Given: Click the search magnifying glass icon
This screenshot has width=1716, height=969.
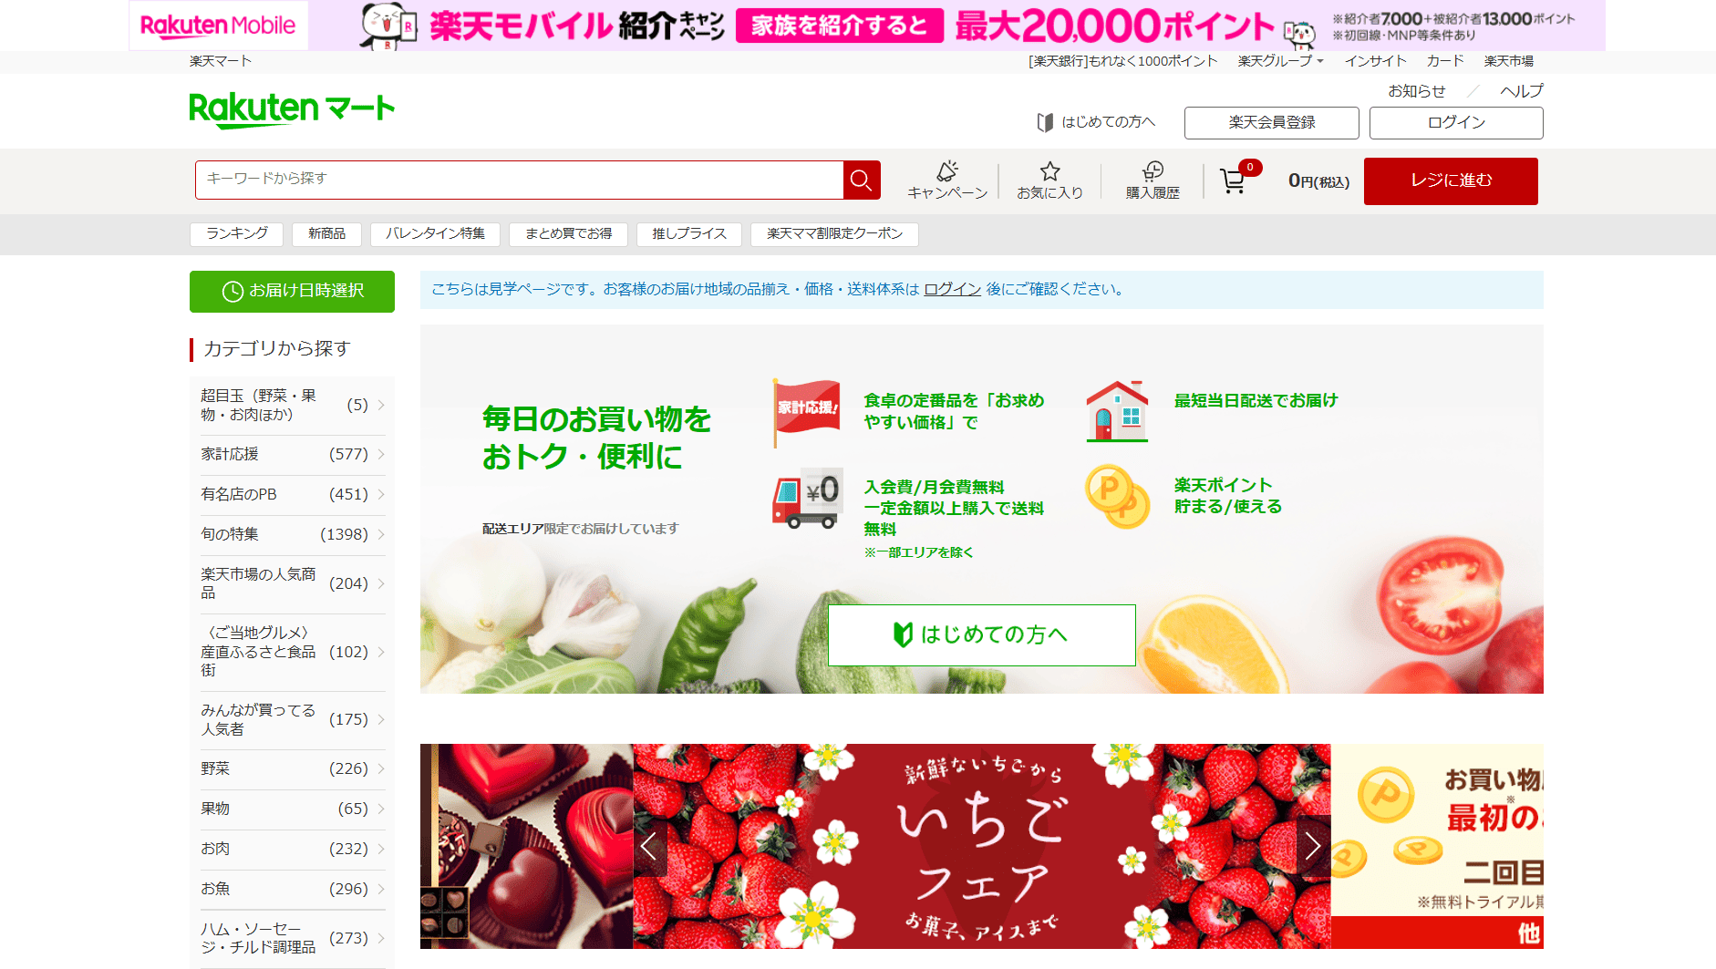Looking at the screenshot, I should point(861,180).
